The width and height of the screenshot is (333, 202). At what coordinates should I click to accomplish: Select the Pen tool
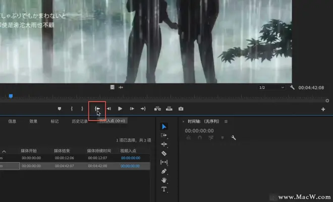pyautogui.click(x=164, y=171)
